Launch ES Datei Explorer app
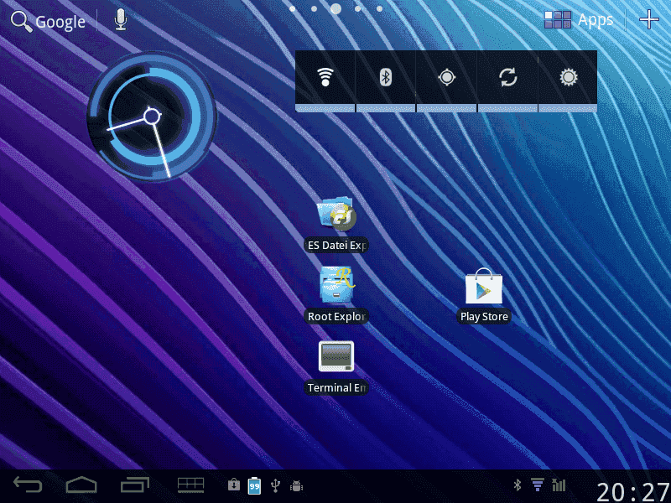Viewport: 671px width, 503px height. 336,225
